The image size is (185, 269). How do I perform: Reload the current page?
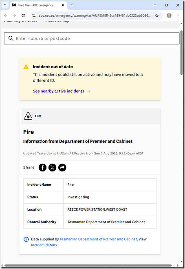point(23,16)
